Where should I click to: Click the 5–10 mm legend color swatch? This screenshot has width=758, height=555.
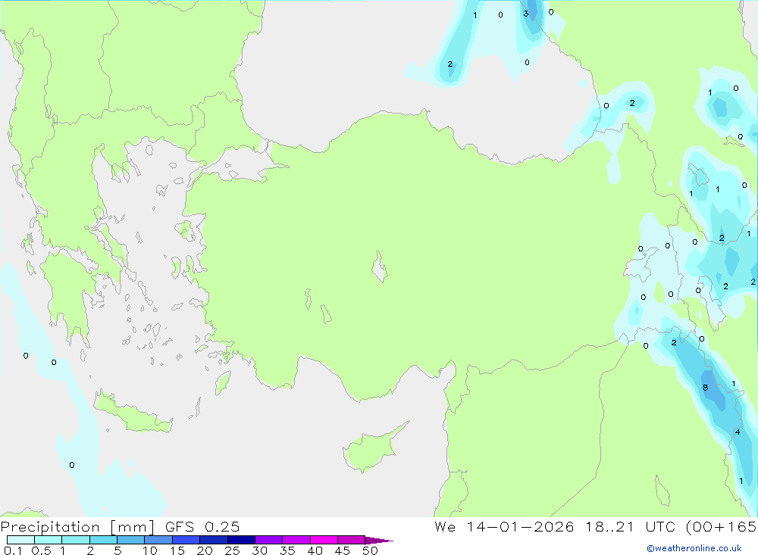131,540
